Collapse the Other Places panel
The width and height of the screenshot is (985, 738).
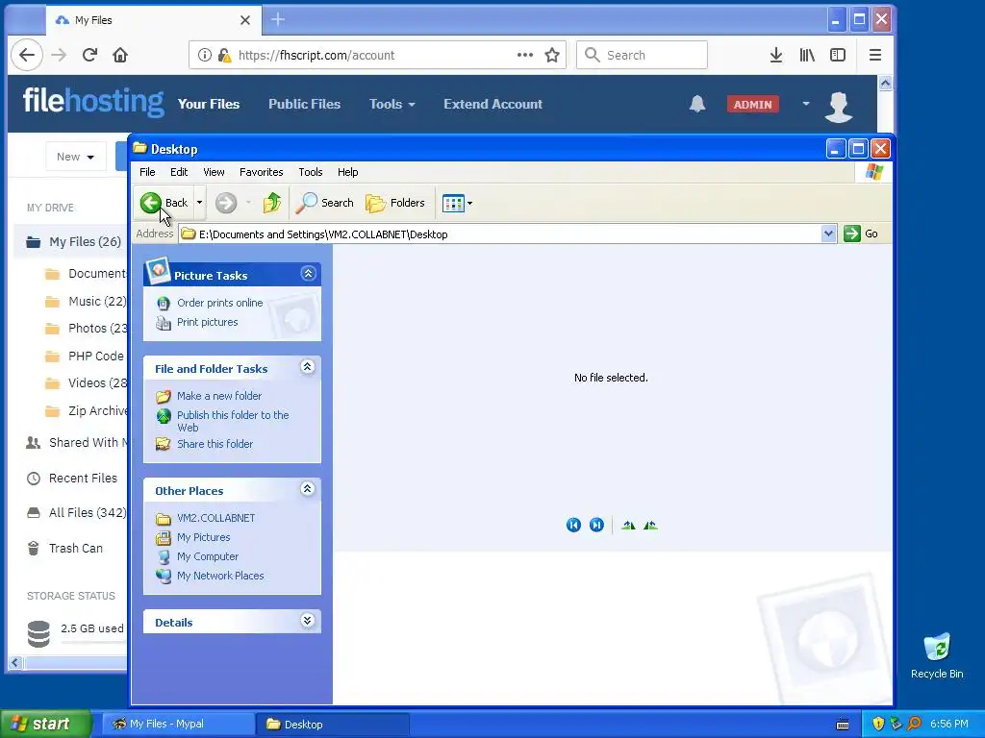(x=307, y=489)
